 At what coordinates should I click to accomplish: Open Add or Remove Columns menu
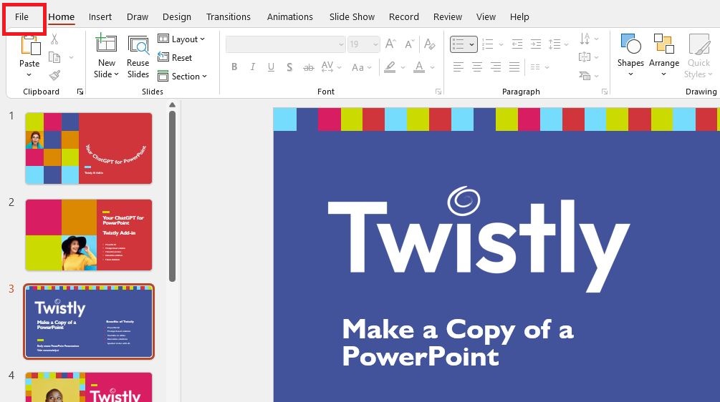tap(539, 67)
